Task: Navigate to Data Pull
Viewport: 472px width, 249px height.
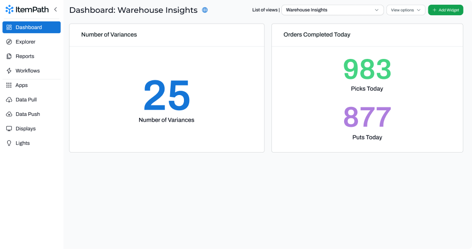Action: coord(31,100)
